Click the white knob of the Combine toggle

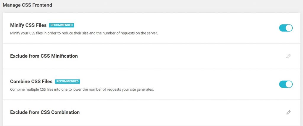(x=289, y=84)
